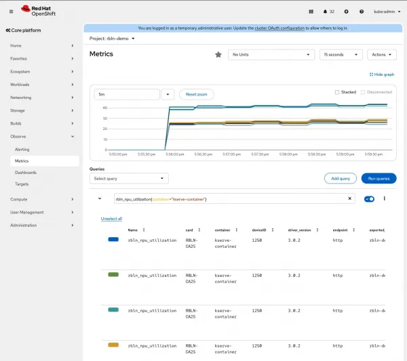Collapse the query results expander chevron
The image size is (407, 361).
[x=100, y=198]
